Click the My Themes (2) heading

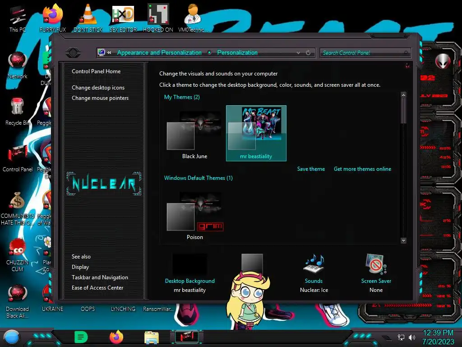(x=182, y=97)
